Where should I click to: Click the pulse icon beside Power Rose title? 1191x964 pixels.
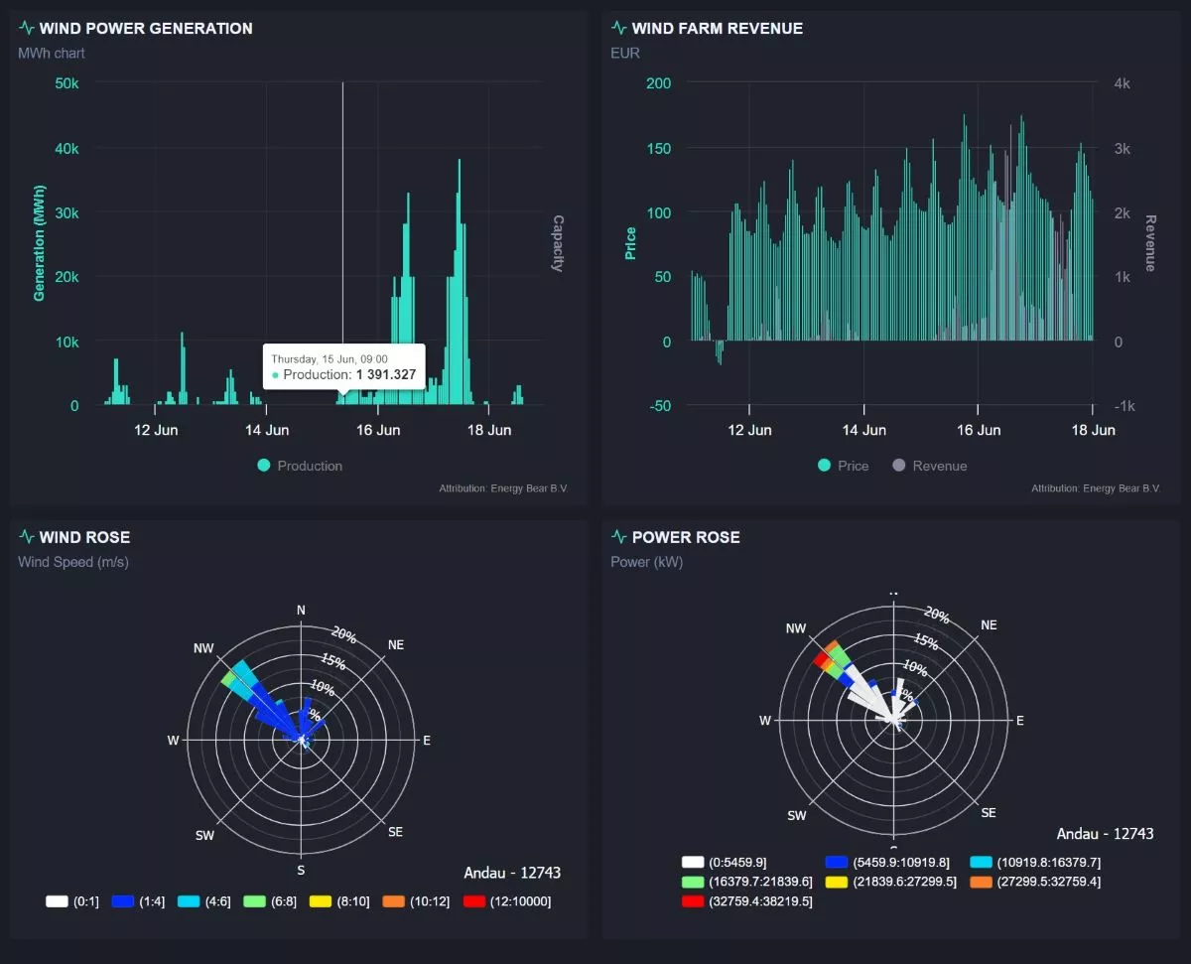click(618, 537)
